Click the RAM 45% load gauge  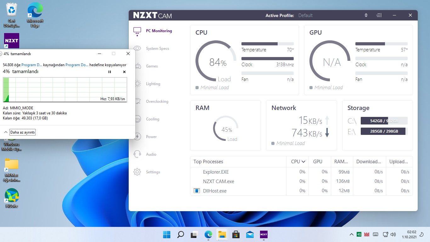(226, 128)
